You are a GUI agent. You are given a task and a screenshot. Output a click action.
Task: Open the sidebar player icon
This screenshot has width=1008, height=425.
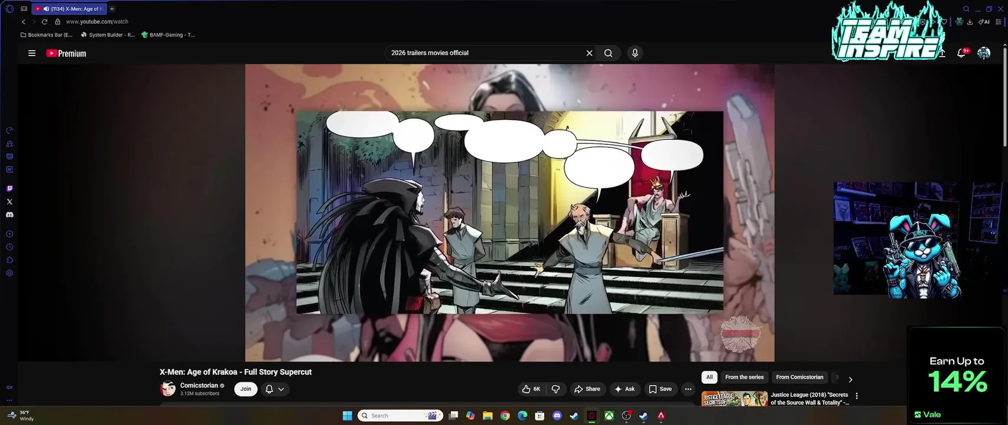click(9, 234)
